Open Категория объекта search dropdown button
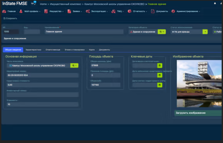The width and height of the screenshot is (223, 143). coord(162,32)
